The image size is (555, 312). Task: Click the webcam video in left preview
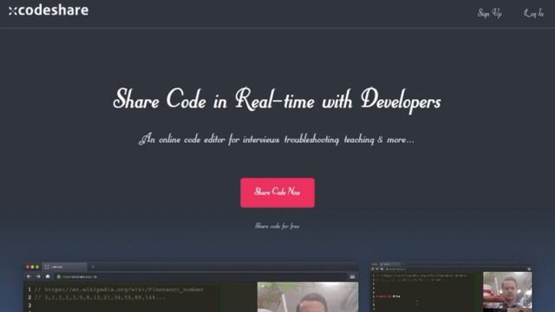[x=308, y=296]
